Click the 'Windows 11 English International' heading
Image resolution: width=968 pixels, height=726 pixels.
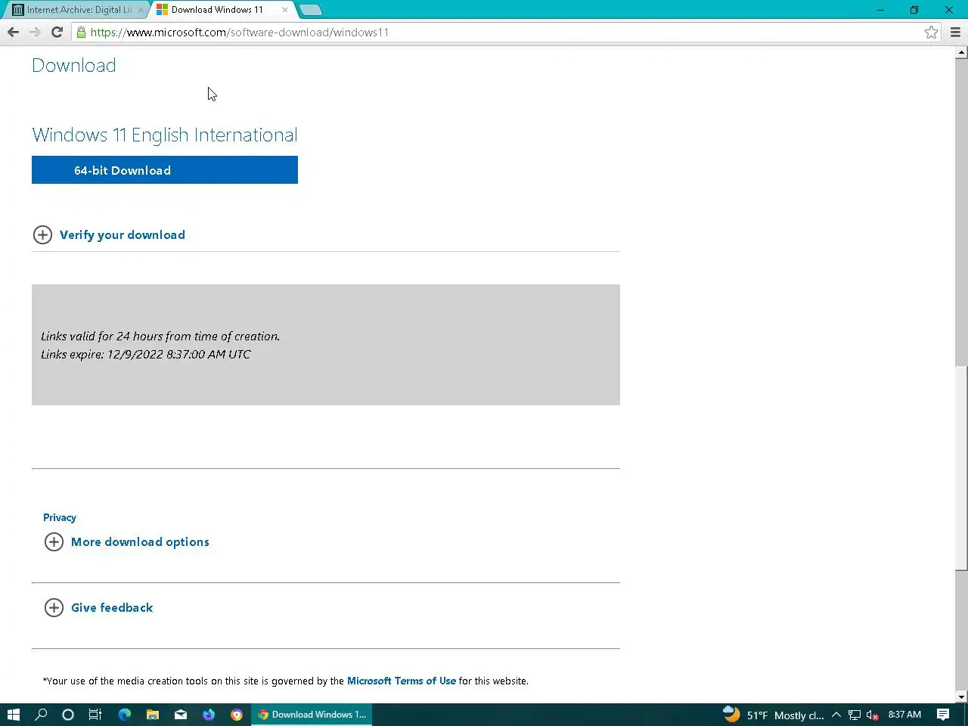(165, 135)
